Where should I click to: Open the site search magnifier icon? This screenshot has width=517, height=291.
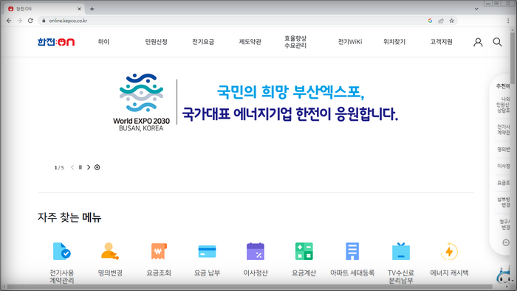497,42
